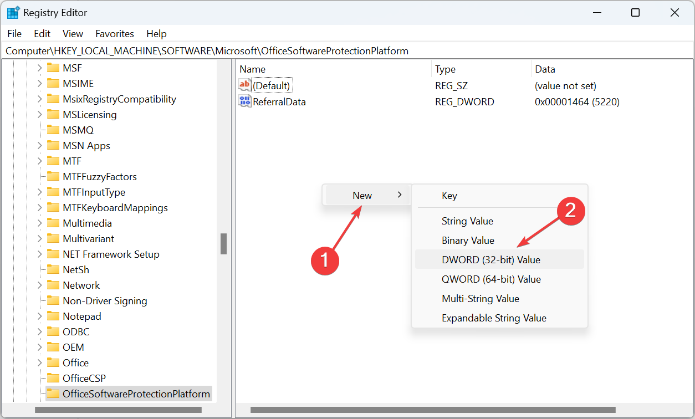
Task: Click the Non-Driver Signing folder icon
Action: (x=53, y=301)
